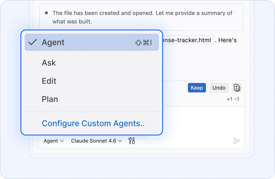Click the chevron next to Claude Sonnet 4.6
Image resolution: width=275 pixels, height=179 pixels.
[120, 141]
